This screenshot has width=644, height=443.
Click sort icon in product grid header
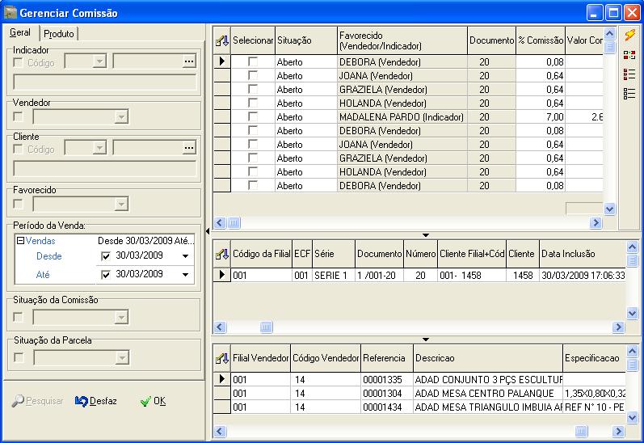221,357
